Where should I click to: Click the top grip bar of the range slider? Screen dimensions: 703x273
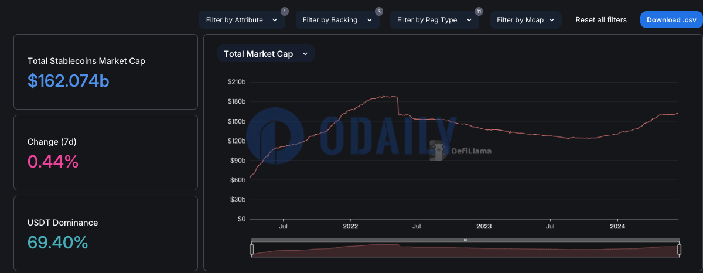click(x=466, y=240)
